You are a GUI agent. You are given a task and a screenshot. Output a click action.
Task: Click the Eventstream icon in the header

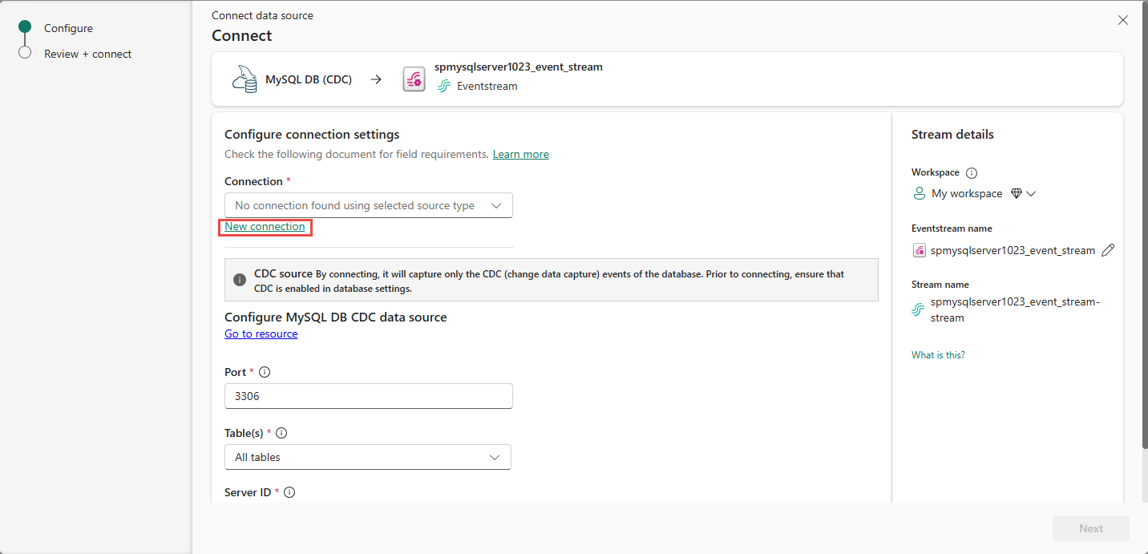coord(414,79)
